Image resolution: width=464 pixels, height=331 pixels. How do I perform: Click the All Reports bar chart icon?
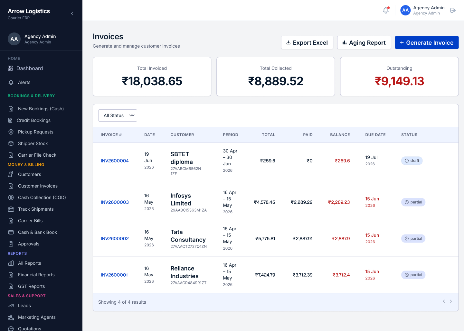[11, 263]
